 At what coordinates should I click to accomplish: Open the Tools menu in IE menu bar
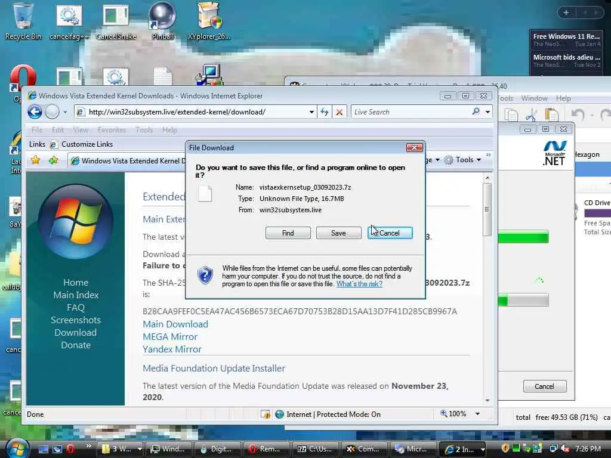point(144,130)
